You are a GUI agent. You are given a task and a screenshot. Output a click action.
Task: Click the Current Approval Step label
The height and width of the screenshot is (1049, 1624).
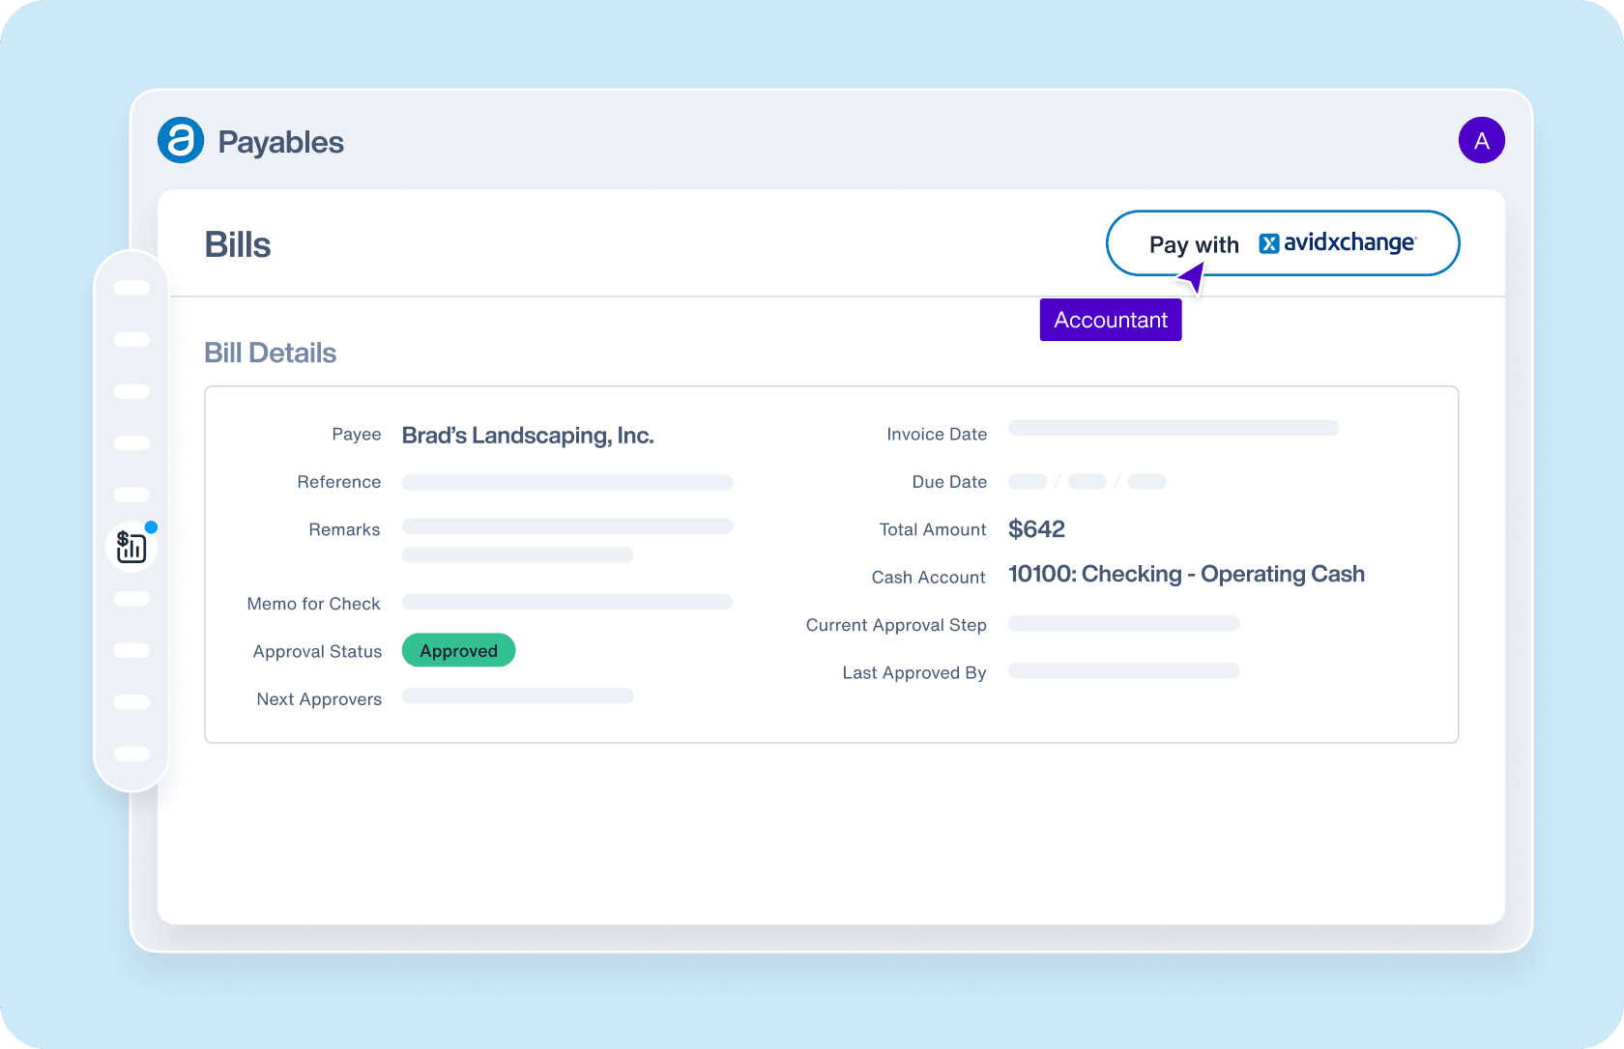[x=896, y=625]
